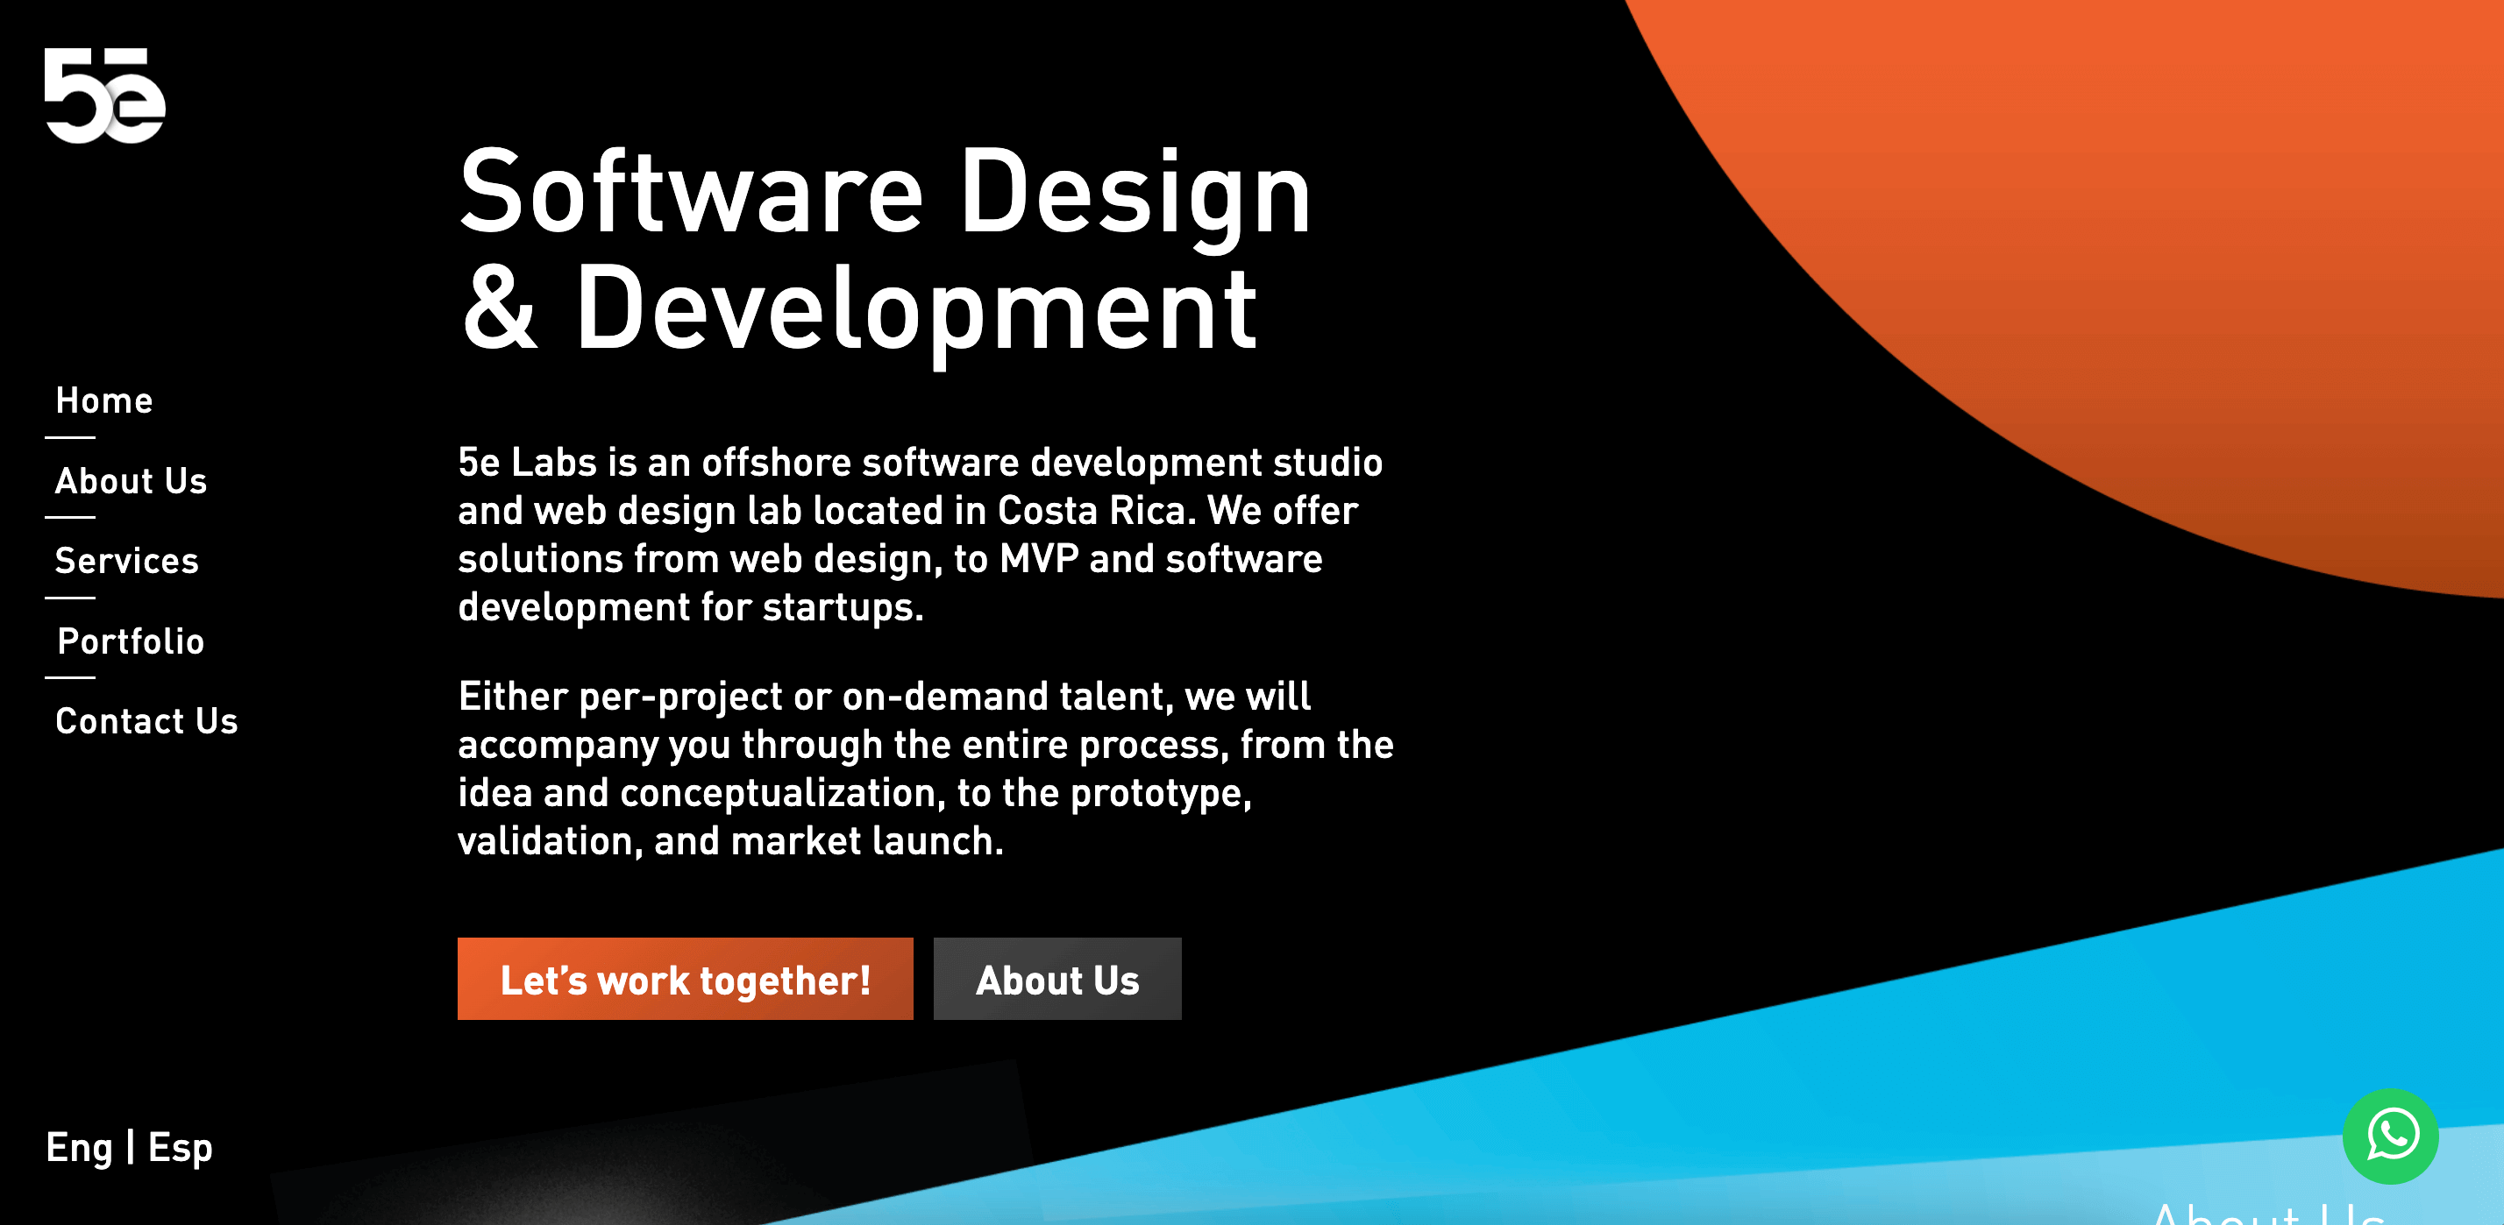The image size is (2504, 1225).
Task: Click the paragraph starting "5e Labs is an offshore"
Action: [921, 535]
